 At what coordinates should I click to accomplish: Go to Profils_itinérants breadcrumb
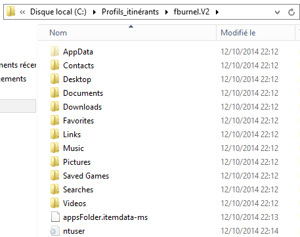tap(130, 12)
